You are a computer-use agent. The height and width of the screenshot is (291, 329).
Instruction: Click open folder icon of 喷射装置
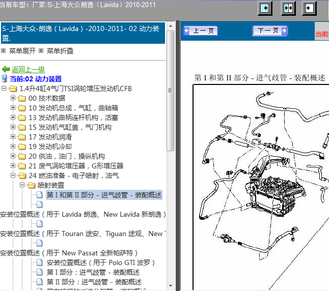click(x=31, y=185)
